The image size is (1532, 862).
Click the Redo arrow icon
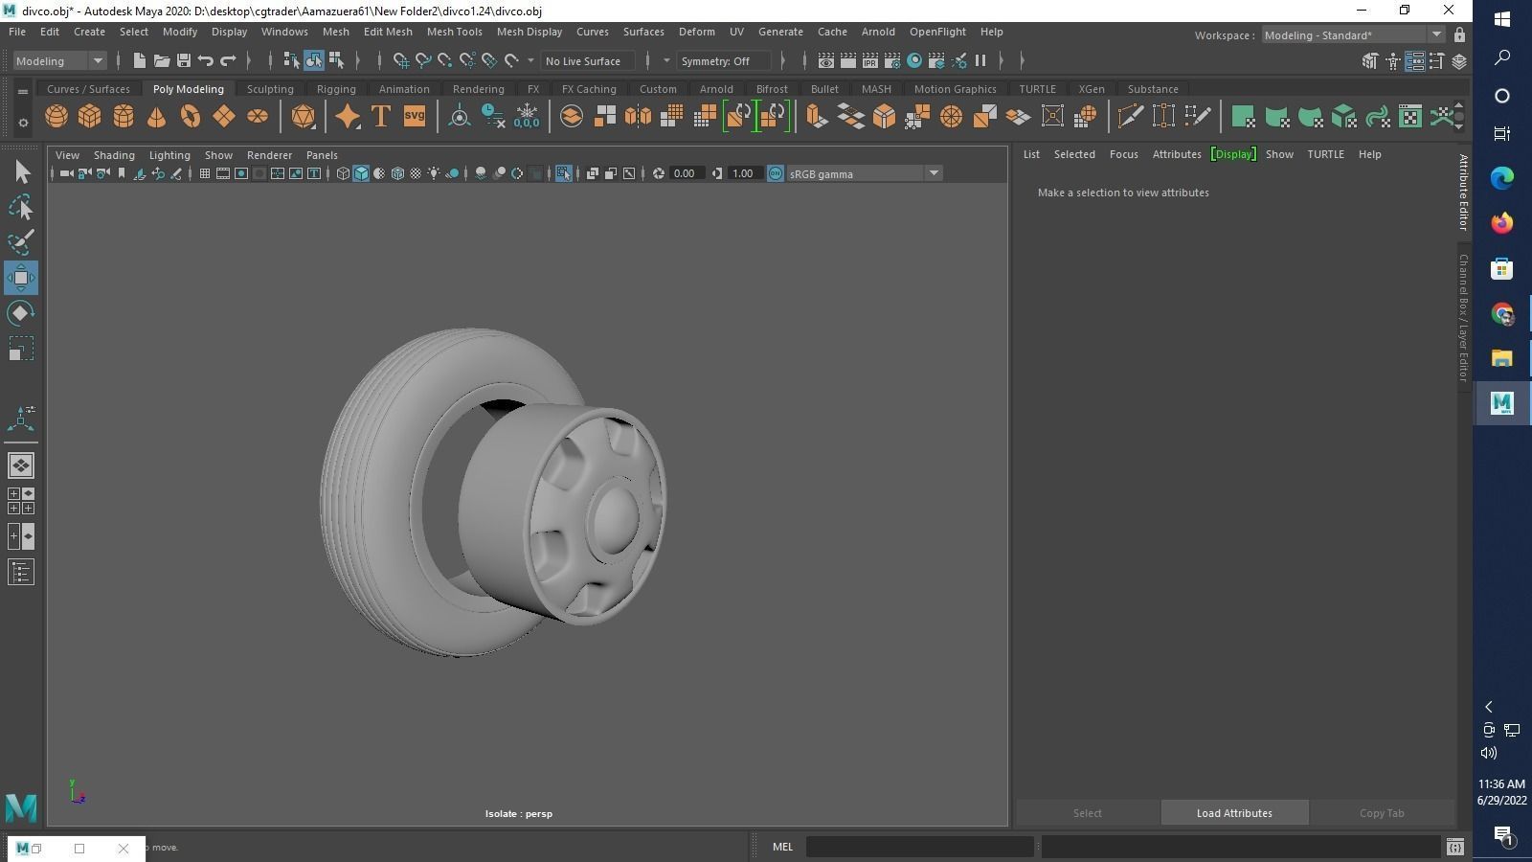pos(228,61)
